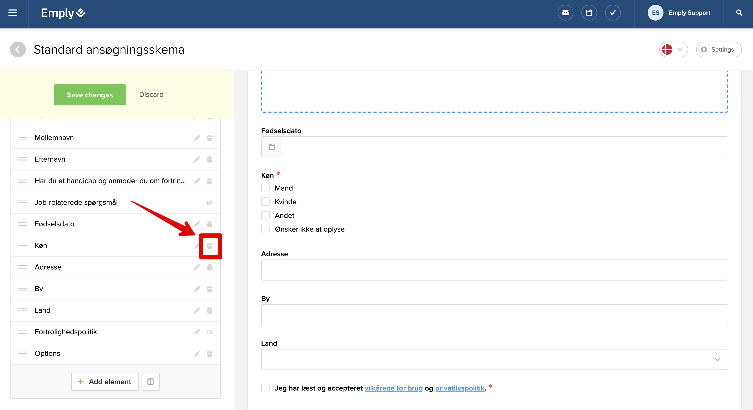This screenshot has height=410, width=753.
Task: Open the Danish flag language dropdown
Action: (673, 49)
